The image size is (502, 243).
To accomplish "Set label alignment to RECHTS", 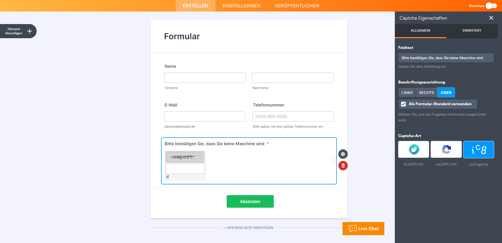I will click(426, 93).
